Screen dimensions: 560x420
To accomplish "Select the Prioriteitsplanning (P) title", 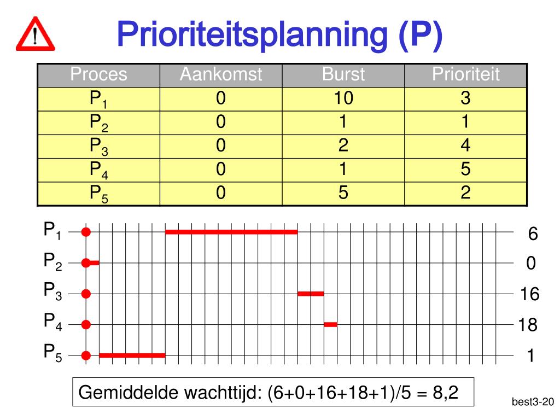I will [279, 35].
